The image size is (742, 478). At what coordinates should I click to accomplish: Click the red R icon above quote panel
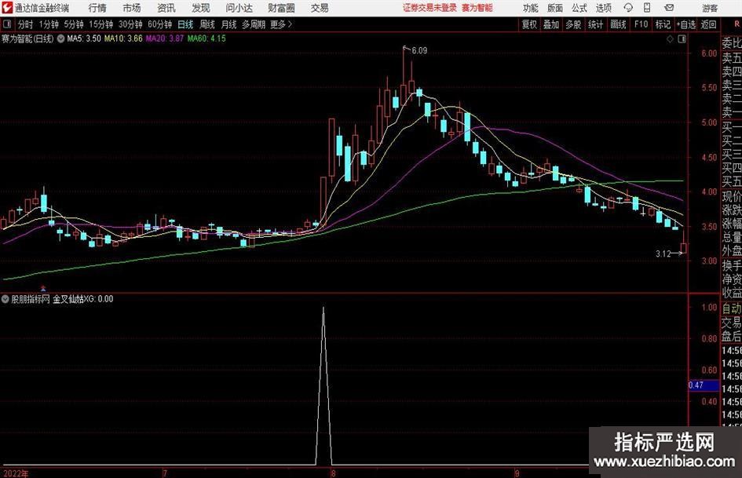pyautogui.click(x=737, y=24)
